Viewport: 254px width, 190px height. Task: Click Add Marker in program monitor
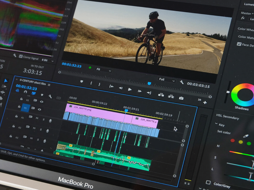tap(82, 82)
